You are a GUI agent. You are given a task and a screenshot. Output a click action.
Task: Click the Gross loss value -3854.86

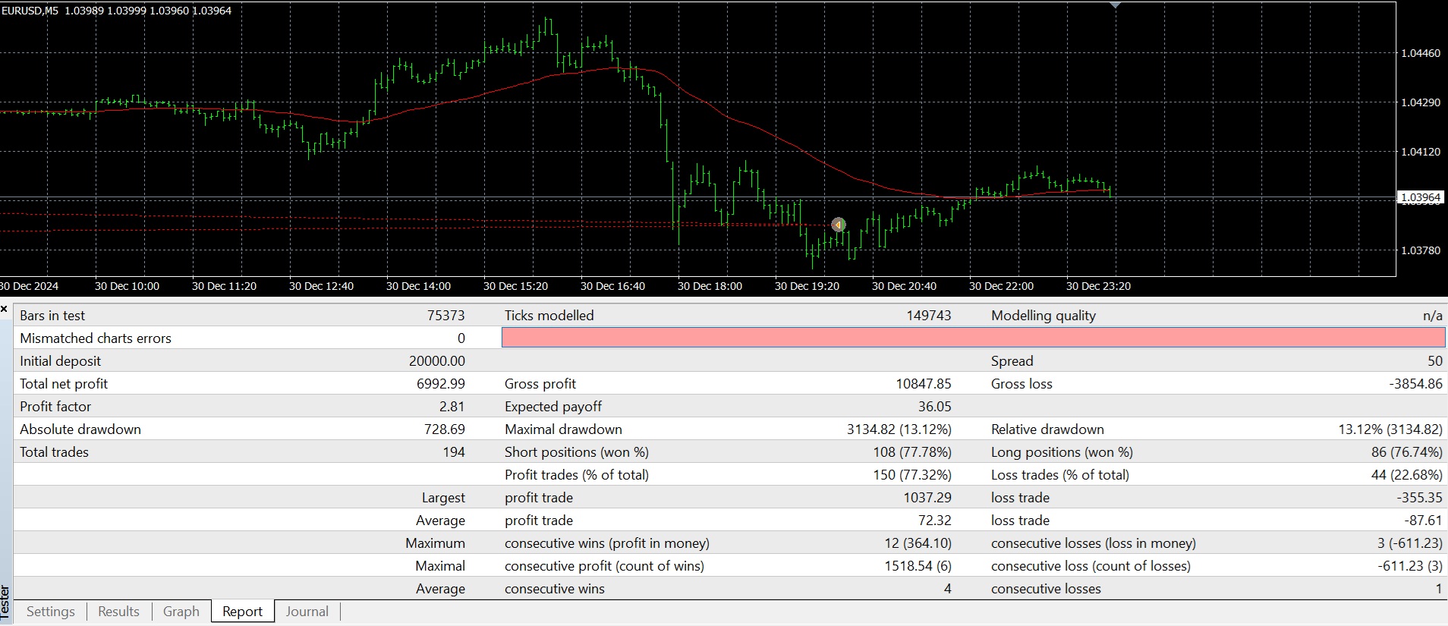[x=1415, y=384]
